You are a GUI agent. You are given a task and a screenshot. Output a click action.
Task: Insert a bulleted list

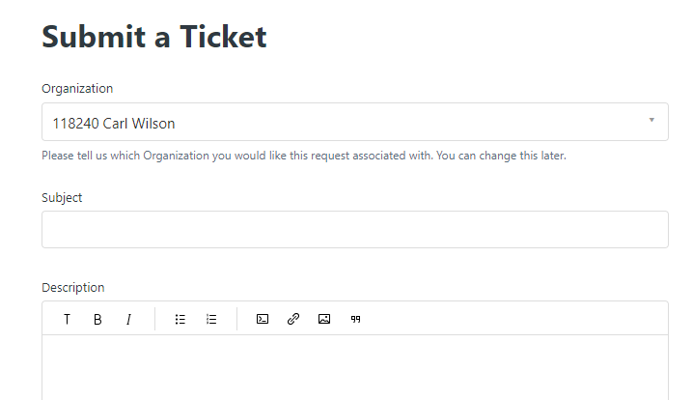click(180, 319)
